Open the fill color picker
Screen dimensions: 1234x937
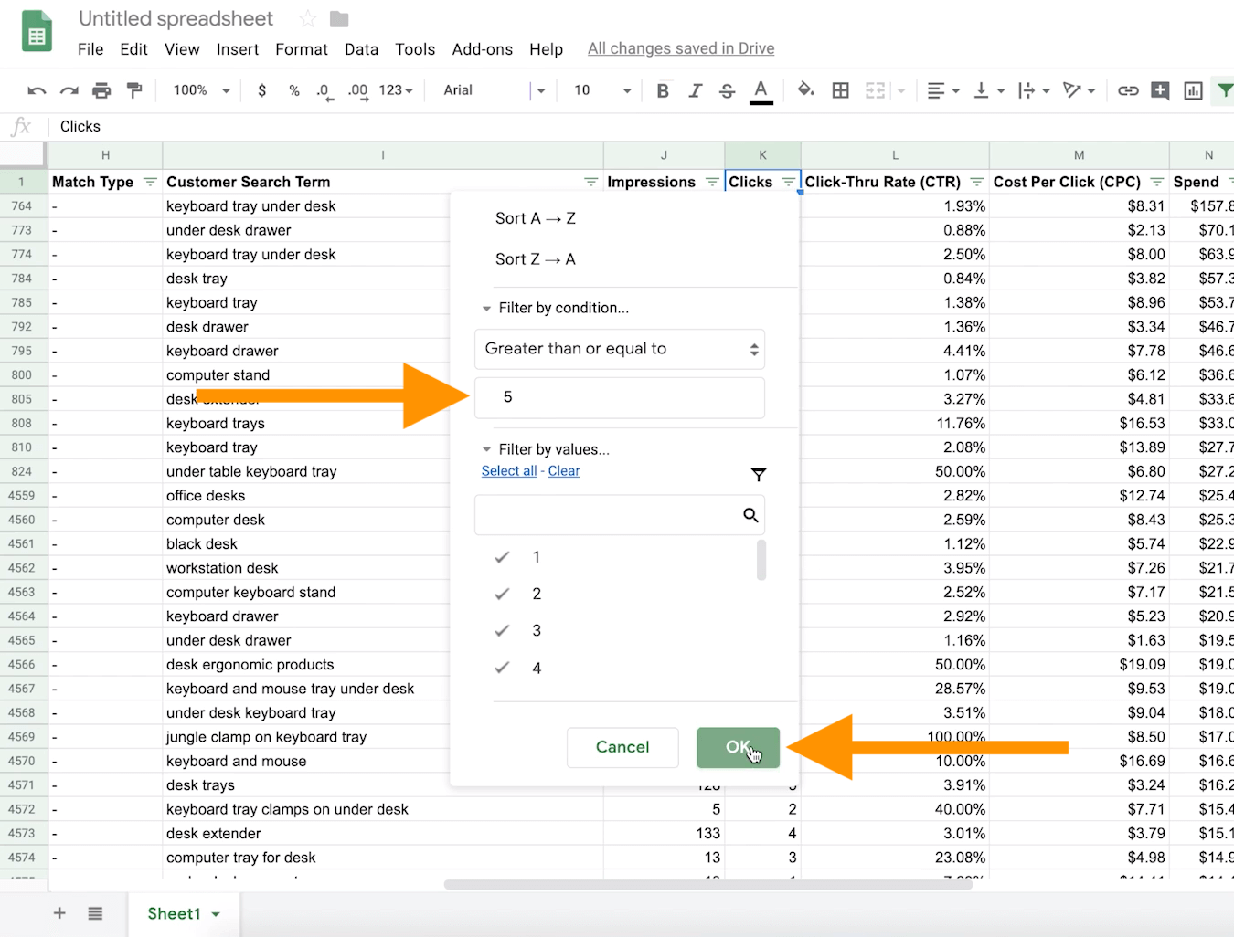point(805,90)
